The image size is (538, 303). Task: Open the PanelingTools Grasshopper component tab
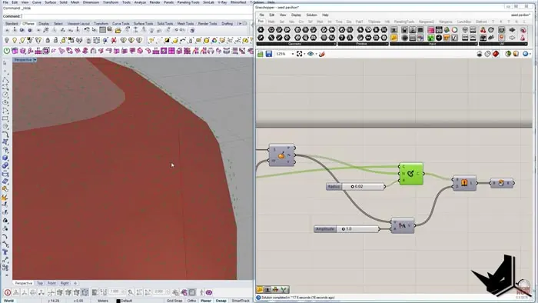pyautogui.click(x=404, y=22)
